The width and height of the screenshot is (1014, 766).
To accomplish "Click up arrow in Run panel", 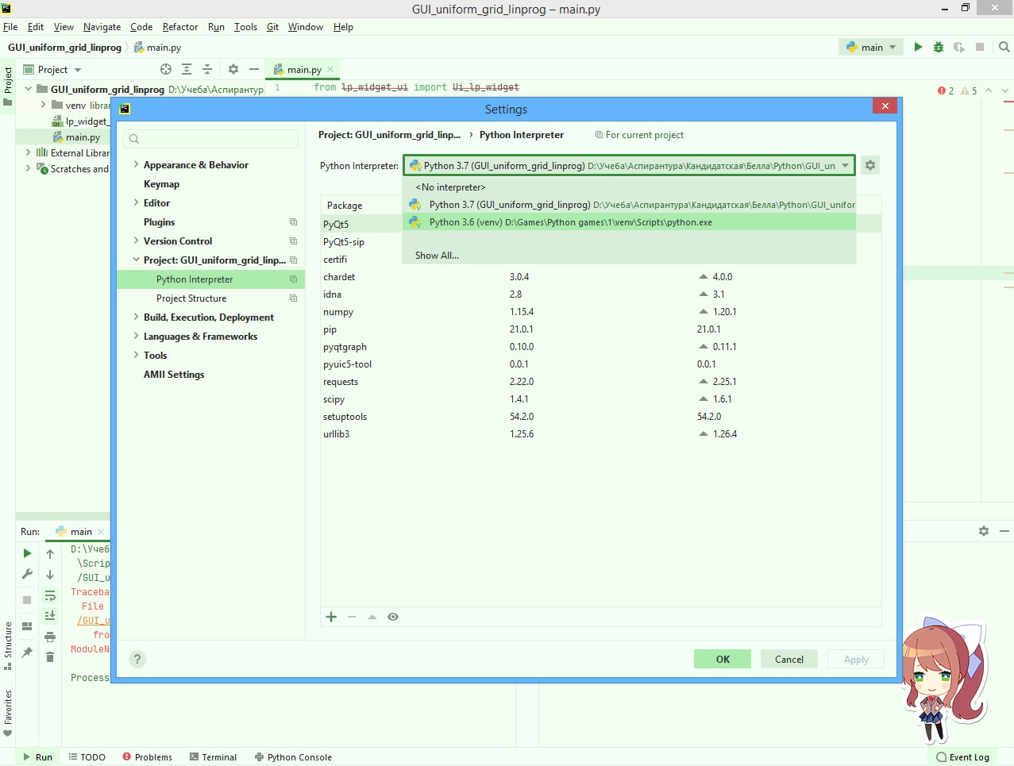I will (50, 553).
